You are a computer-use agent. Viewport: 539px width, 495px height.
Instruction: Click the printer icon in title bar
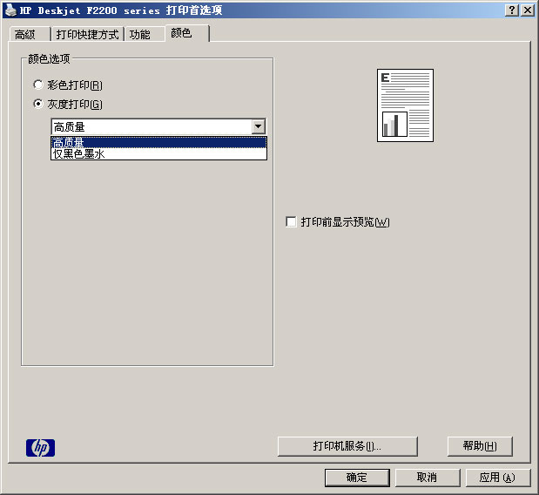(x=10, y=10)
